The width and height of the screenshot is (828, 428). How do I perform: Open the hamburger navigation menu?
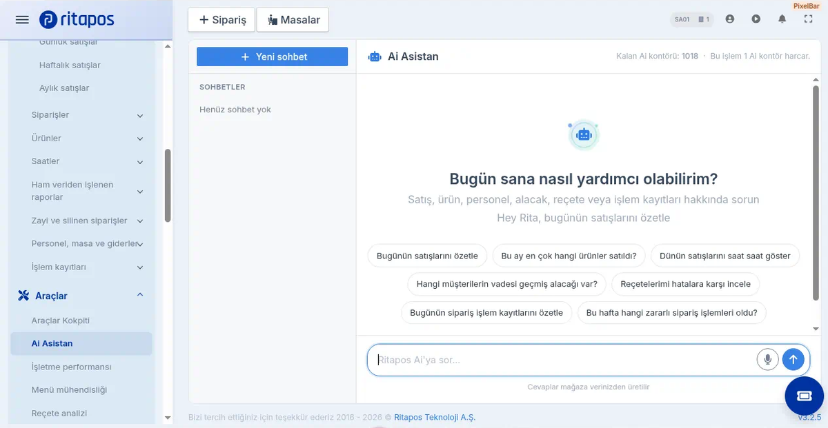(x=22, y=19)
